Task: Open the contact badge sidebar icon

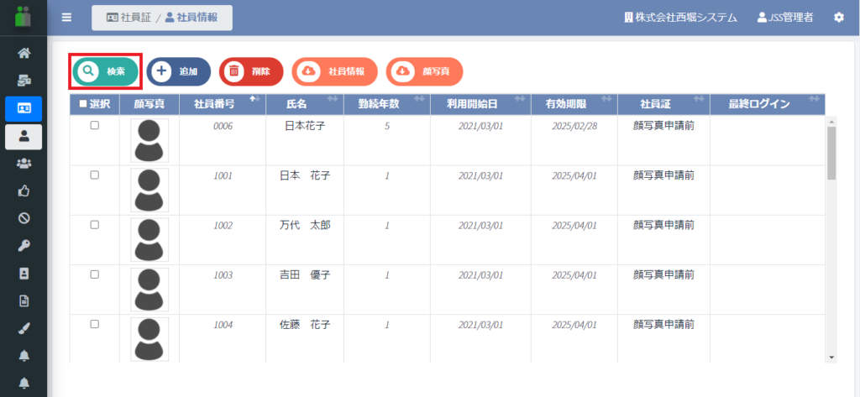Action: [x=24, y=273]
